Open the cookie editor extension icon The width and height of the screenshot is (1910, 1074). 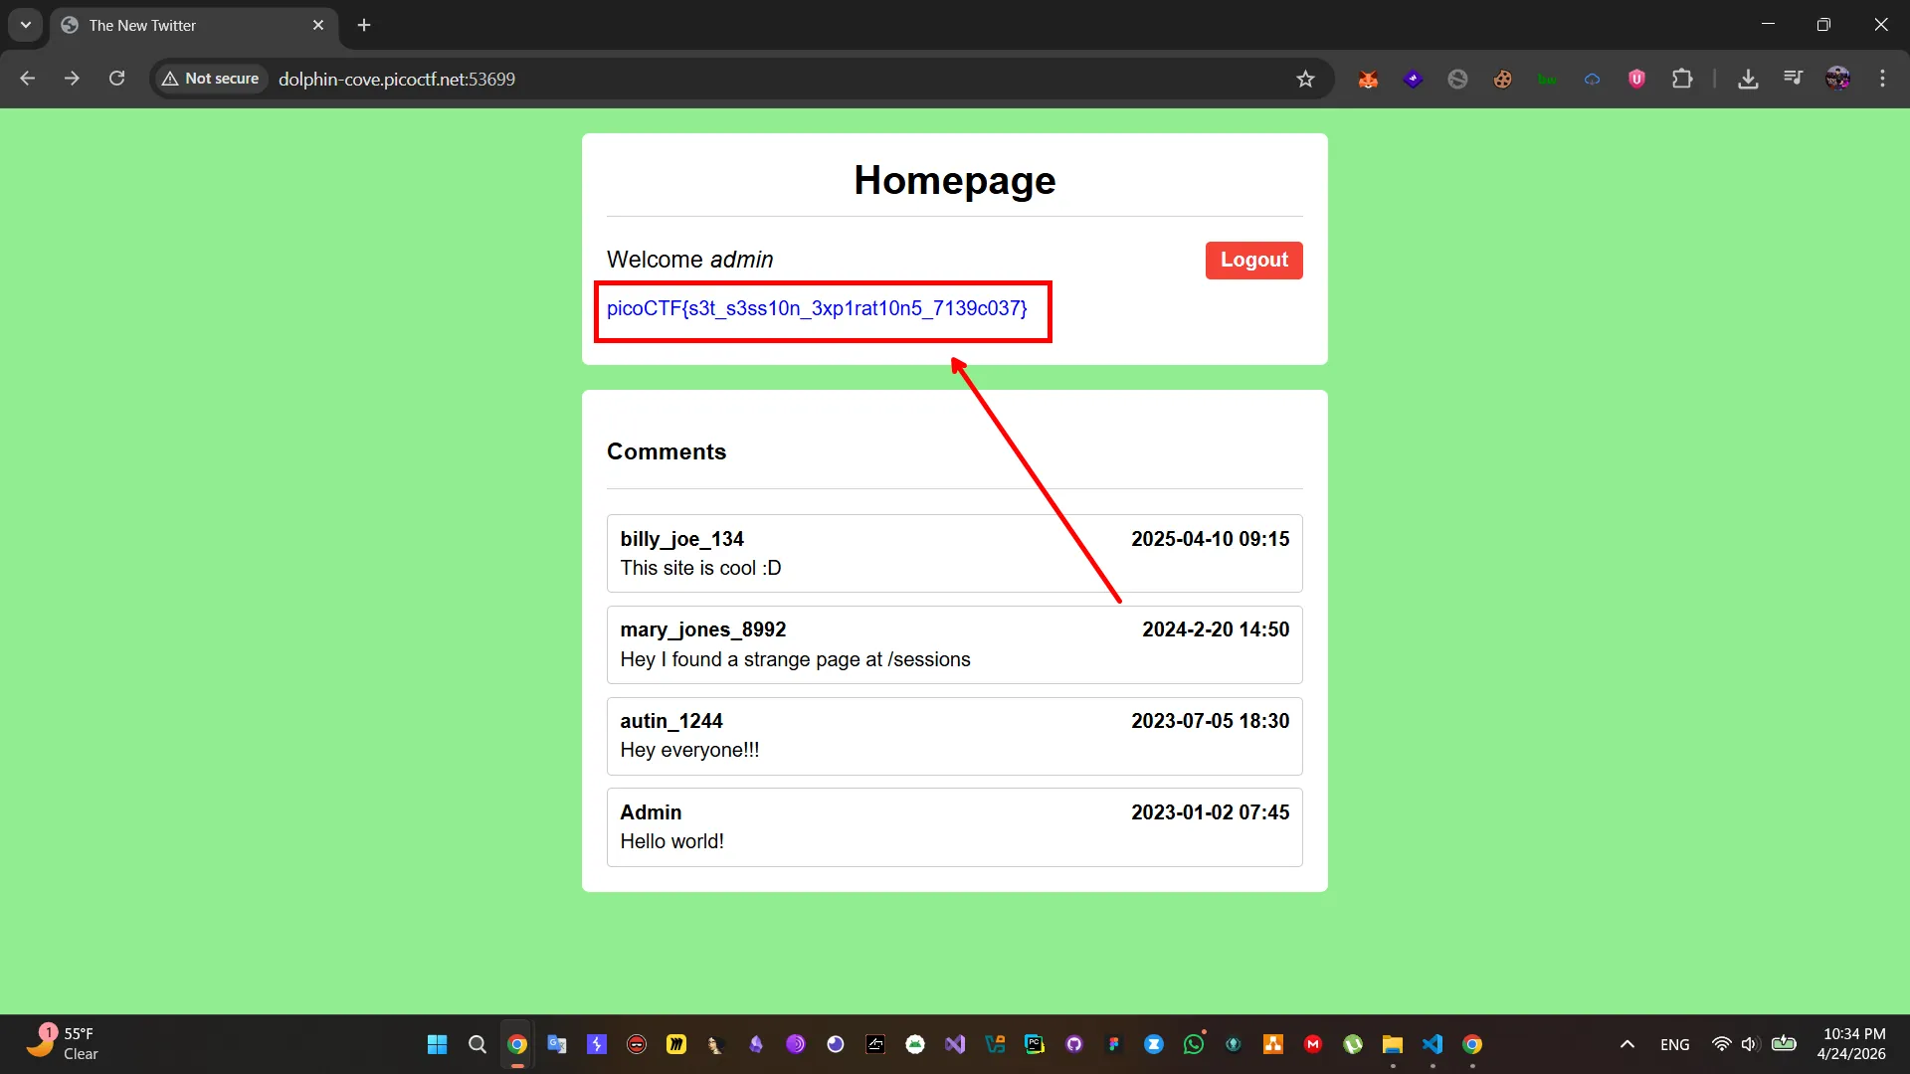click(1502, 79)
